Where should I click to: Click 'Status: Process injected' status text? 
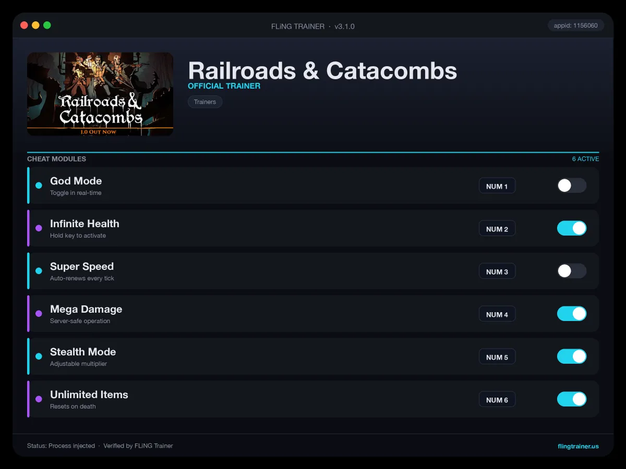tap(61, 446)
